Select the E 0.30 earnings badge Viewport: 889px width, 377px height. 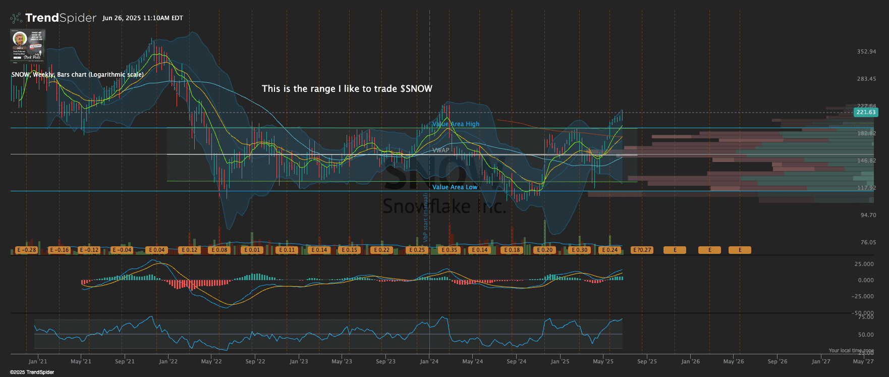click(579, 250)
